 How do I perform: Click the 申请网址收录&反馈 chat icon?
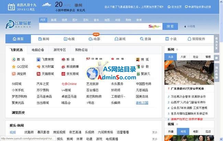click(x=186, y=7)
